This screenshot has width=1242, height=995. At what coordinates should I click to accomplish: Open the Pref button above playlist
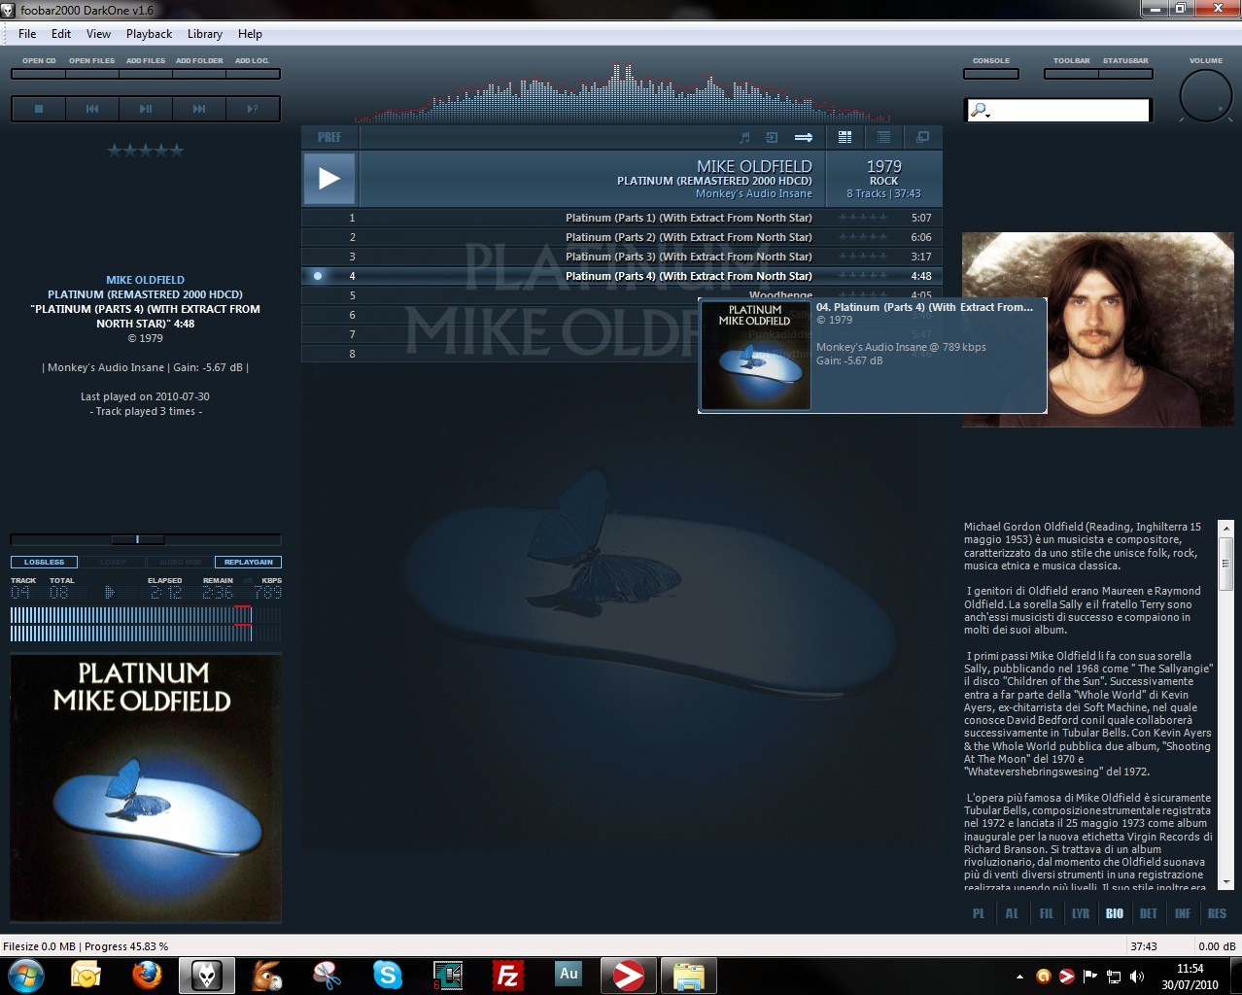tap(329, 137)
